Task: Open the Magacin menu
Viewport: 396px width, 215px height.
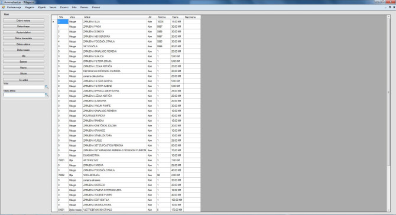Action: click(30, 7)
